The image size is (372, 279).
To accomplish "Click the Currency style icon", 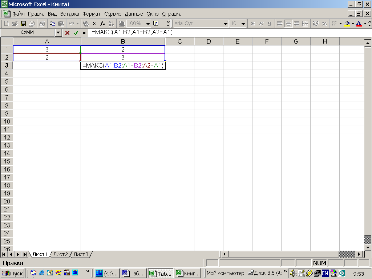I will tap(315, 24).
